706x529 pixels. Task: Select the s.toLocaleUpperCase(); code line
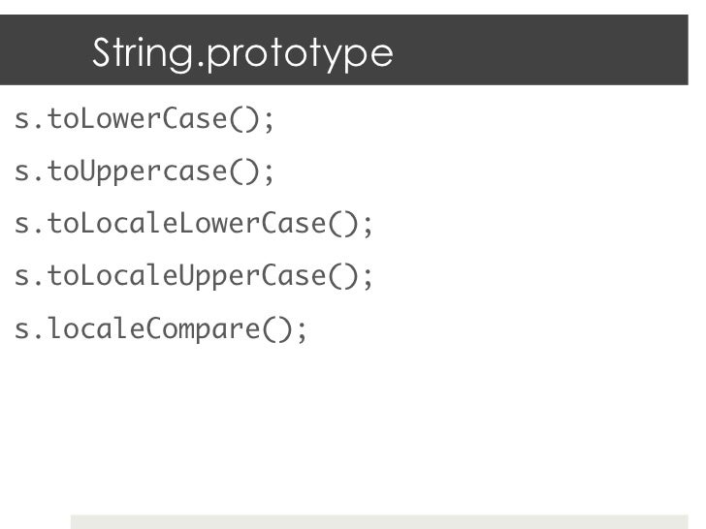click(194, 277)
